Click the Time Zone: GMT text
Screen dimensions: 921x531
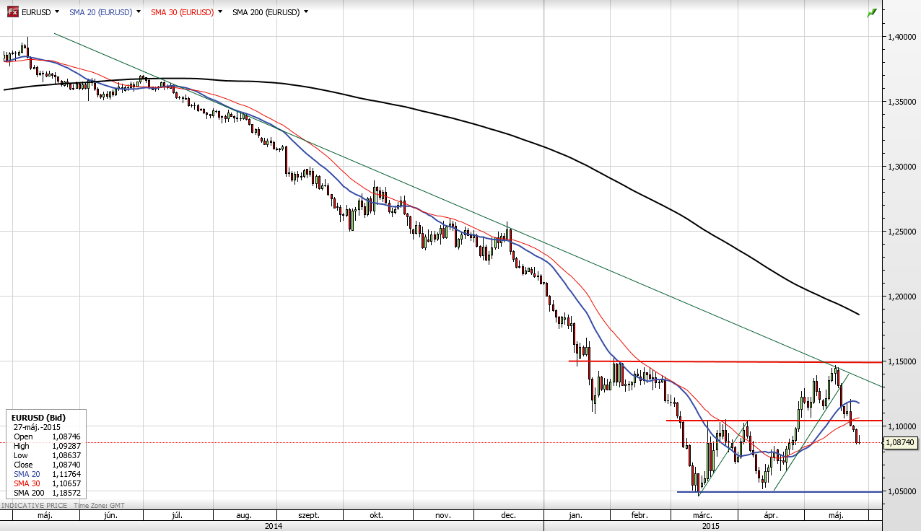pyautogui.click(x=97, y=506)
